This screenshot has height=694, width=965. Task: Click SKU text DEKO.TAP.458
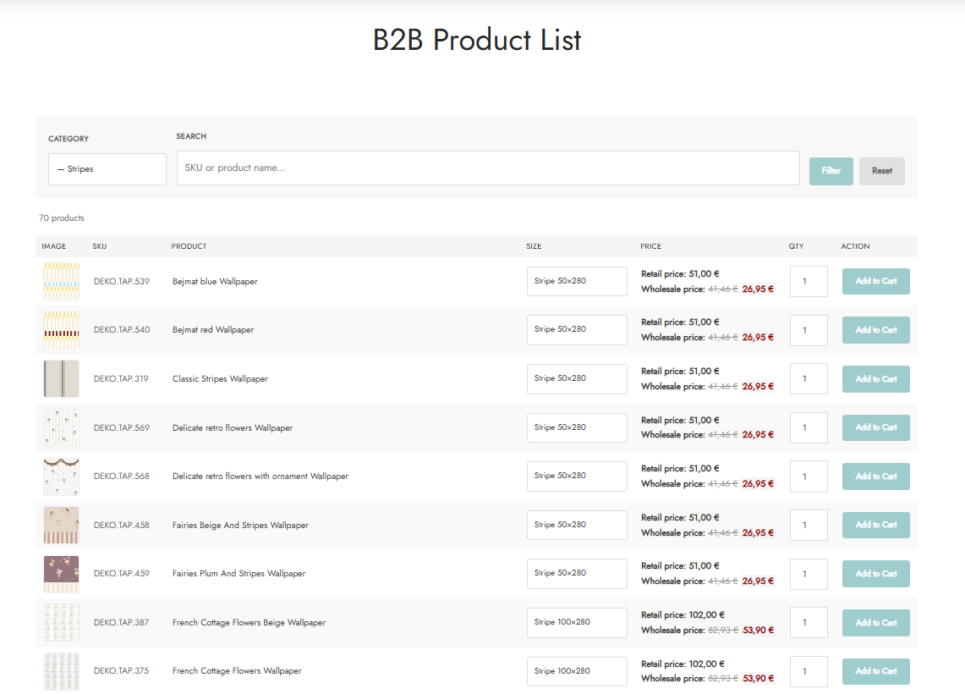pyautogui.click(x=121, y=526)
